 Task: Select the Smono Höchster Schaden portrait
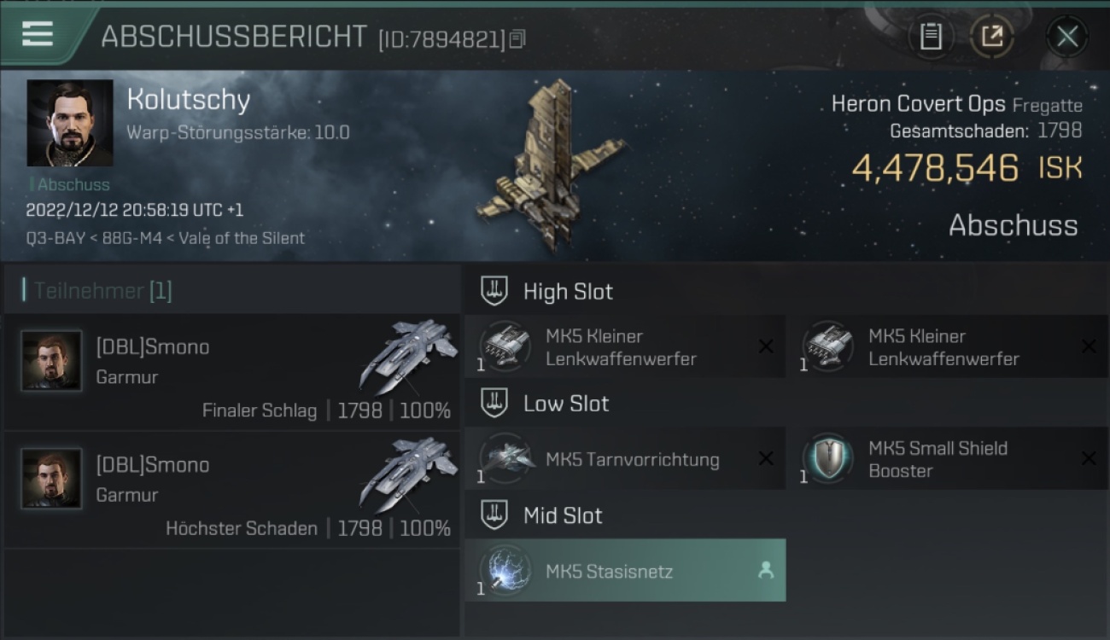tap(51, 479)
